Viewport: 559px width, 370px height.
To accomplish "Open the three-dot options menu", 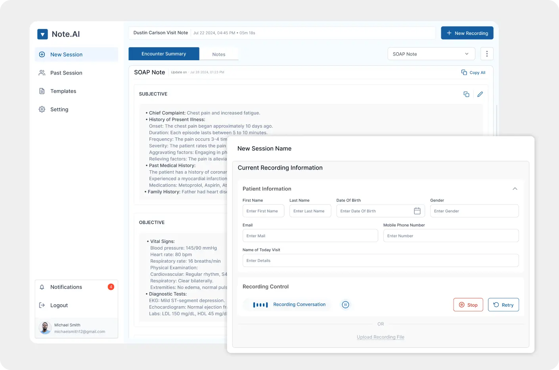I will (487, 53).
